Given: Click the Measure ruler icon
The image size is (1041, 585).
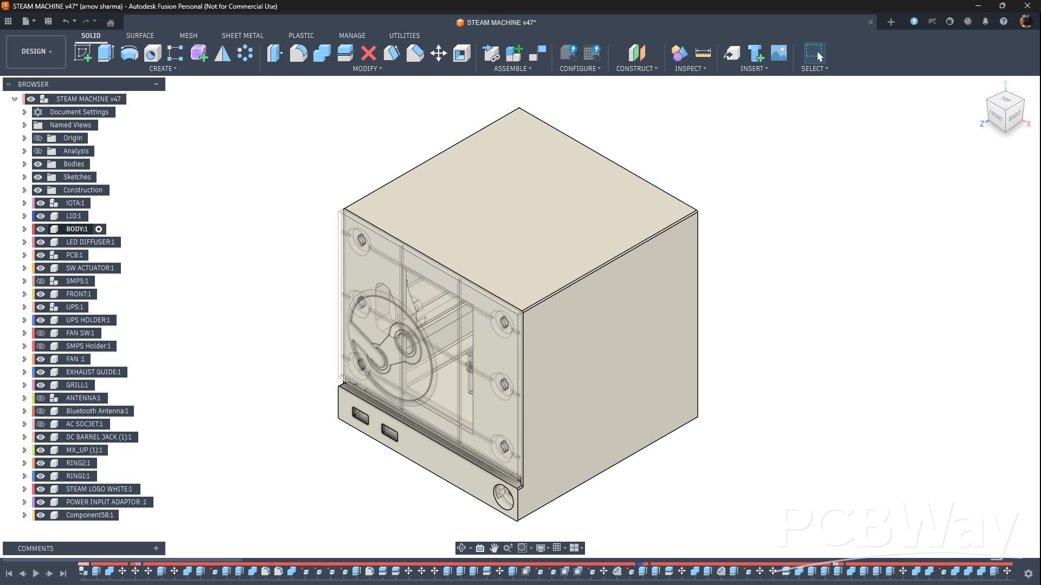Looking at the screenshot, I should (x=703, y=53).
